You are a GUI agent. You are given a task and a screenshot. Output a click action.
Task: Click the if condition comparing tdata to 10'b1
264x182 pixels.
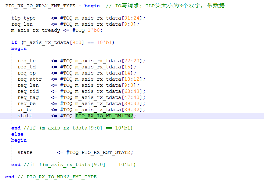pyautogui.click(x=61, y=42)
